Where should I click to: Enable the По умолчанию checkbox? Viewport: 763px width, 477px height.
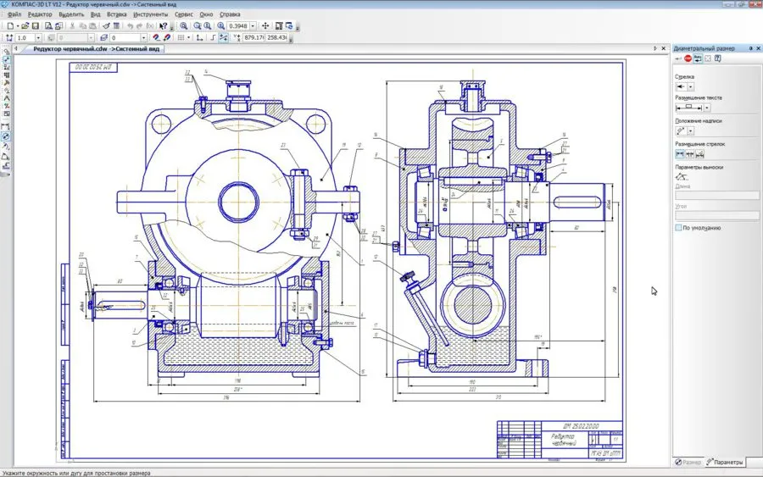coord(678,228)
